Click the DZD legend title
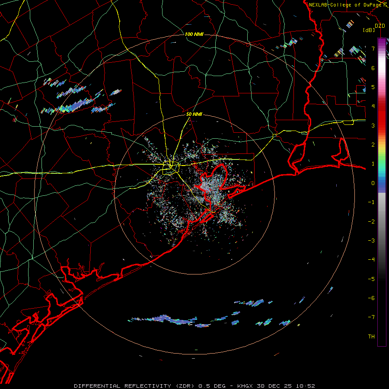This screenshot has width=389, height=389. (x=379, y=26)
